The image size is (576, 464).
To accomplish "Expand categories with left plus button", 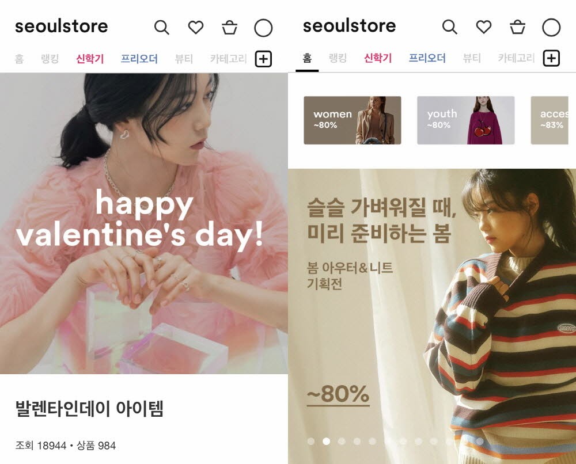I will click(x=263, y=59).
